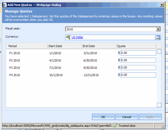Click the quota list scroll up arrow
This screenshot has height=130, width=168.
click(159, 51)
